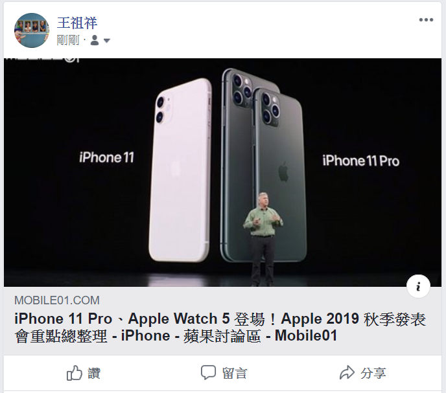This screenshot has height=393, width=446.
Task: Click the MOBILE01.COM source domain
Action: tap(57, 300)
